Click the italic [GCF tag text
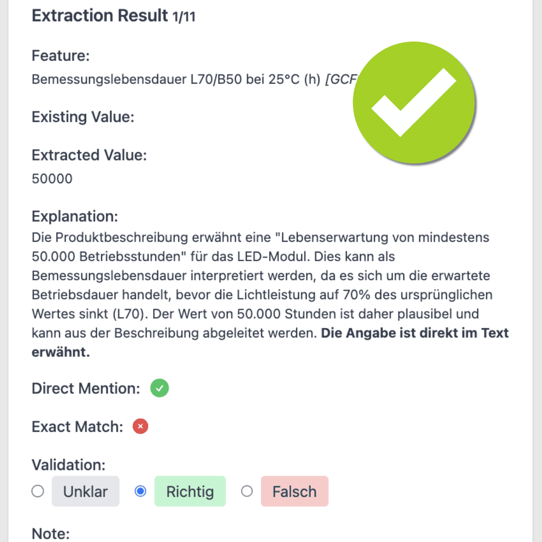 coord(341,79)
